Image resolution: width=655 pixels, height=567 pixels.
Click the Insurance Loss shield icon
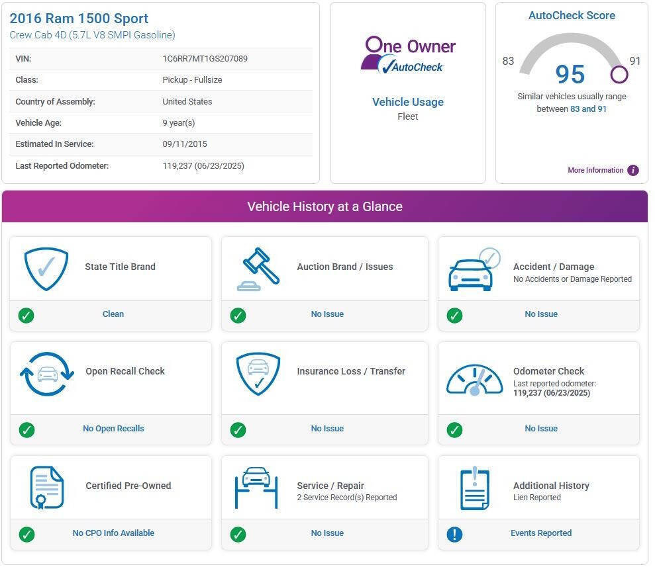[258, 374]
